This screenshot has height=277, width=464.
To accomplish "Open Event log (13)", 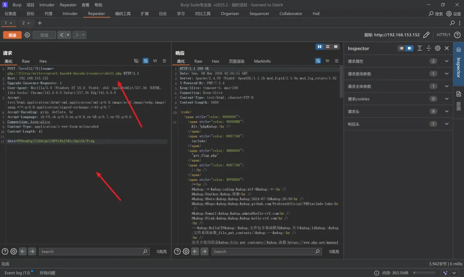I will click(x=18, y=273).
